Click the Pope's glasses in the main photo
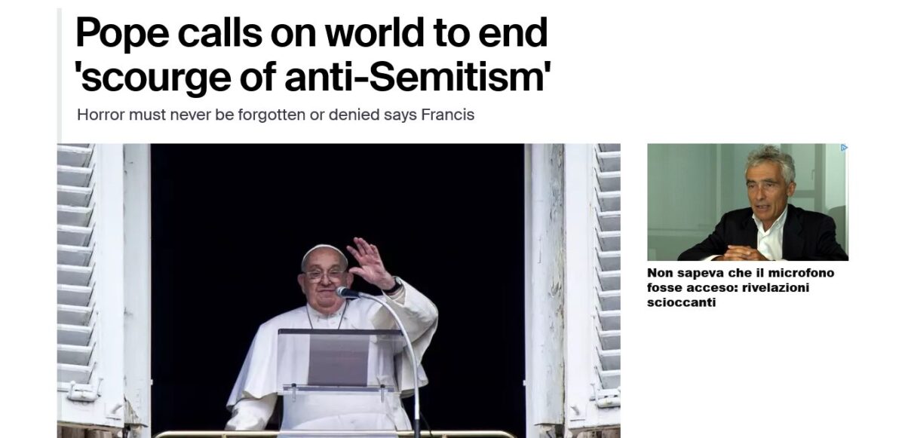The width and height of the screenshot is (905, 438). point(323,275)
